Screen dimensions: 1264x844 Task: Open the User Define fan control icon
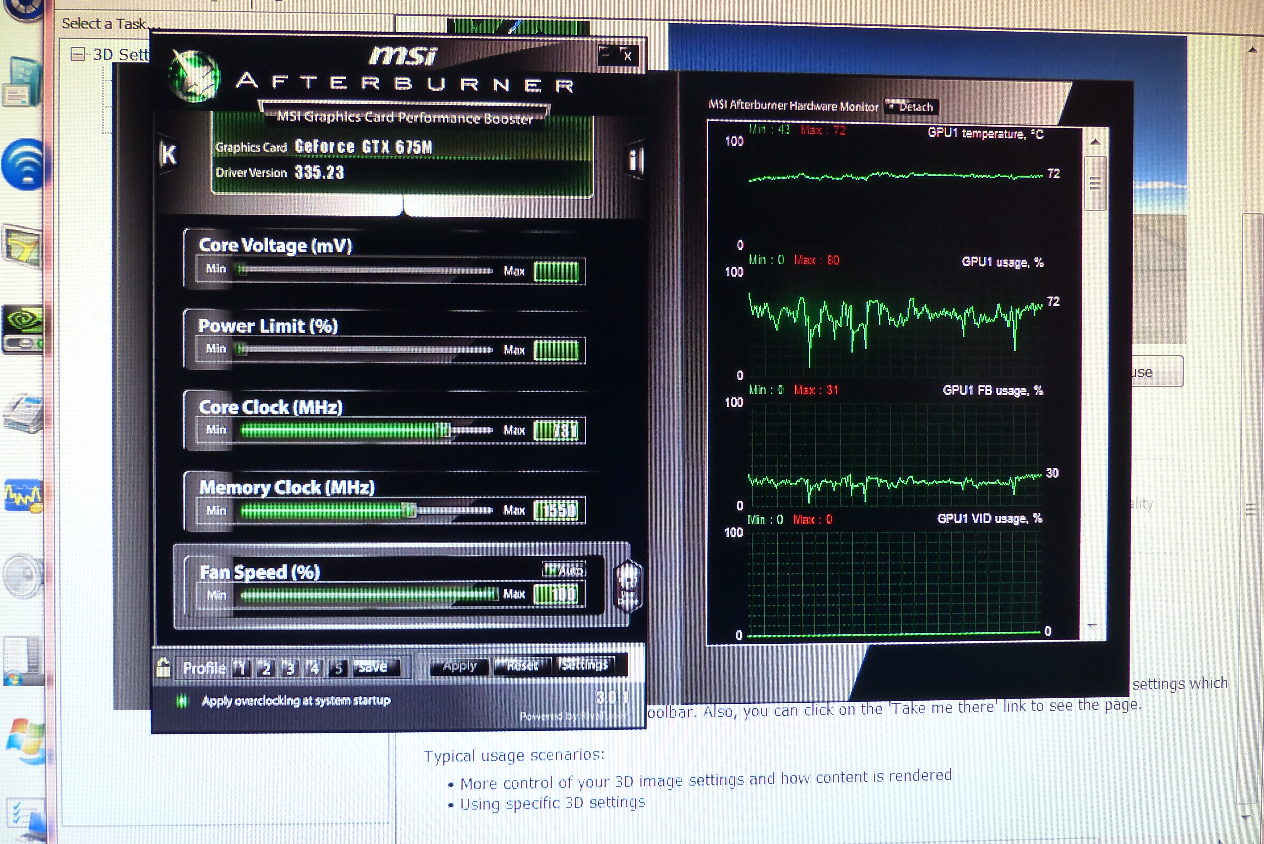(x=628, y=587)
